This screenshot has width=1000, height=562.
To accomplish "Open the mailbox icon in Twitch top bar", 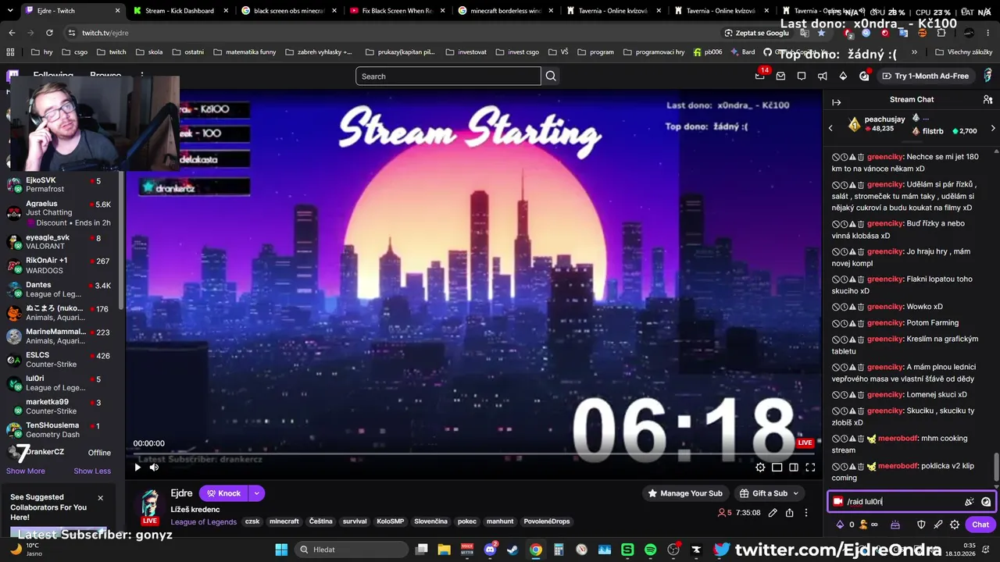I will (780, 76).
